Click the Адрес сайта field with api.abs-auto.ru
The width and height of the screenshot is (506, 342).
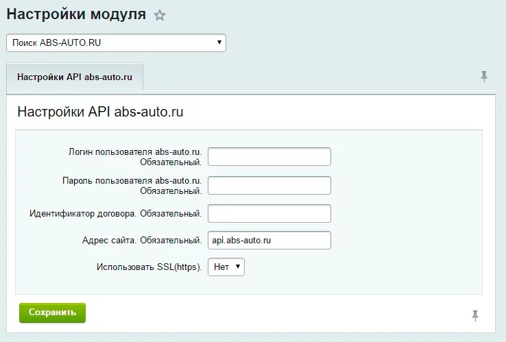[269, 241]
